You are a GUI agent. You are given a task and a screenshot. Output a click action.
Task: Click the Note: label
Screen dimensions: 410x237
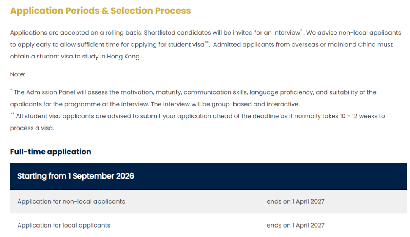pyautogui.click(x=17, y=74)
